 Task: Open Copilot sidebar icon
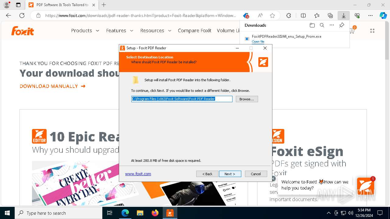pos(383,16)
